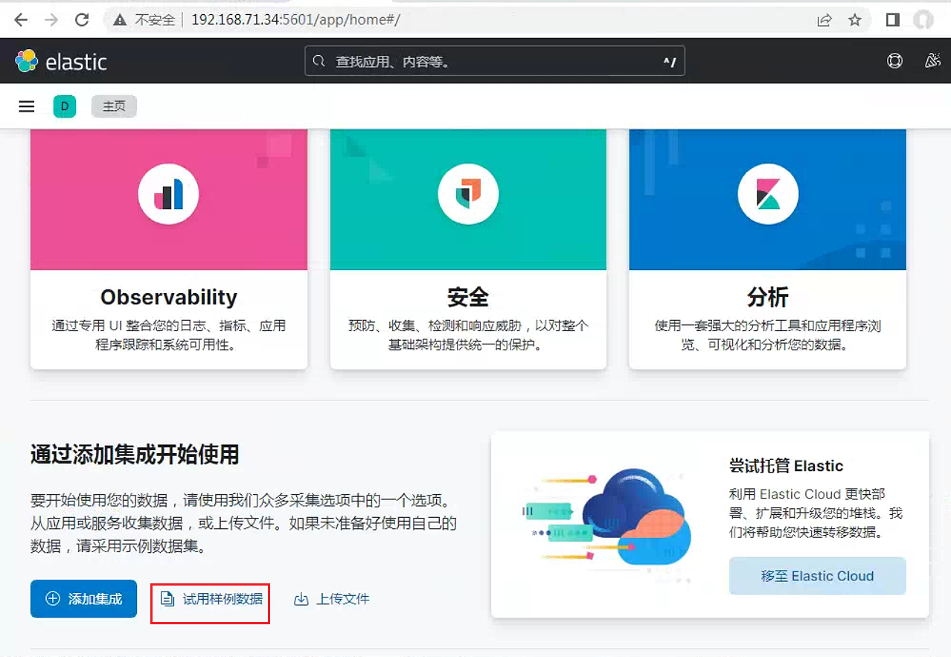This screenshot has width=951, height=657.
Task: Open the space selector avatar D
Action: pos(65,106)
